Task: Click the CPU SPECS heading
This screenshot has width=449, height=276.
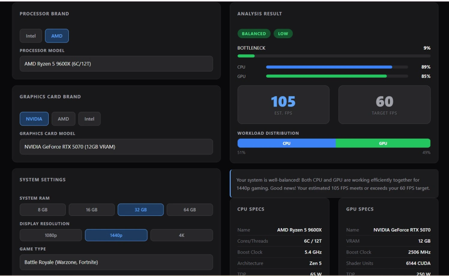Action: click(251, 209)
